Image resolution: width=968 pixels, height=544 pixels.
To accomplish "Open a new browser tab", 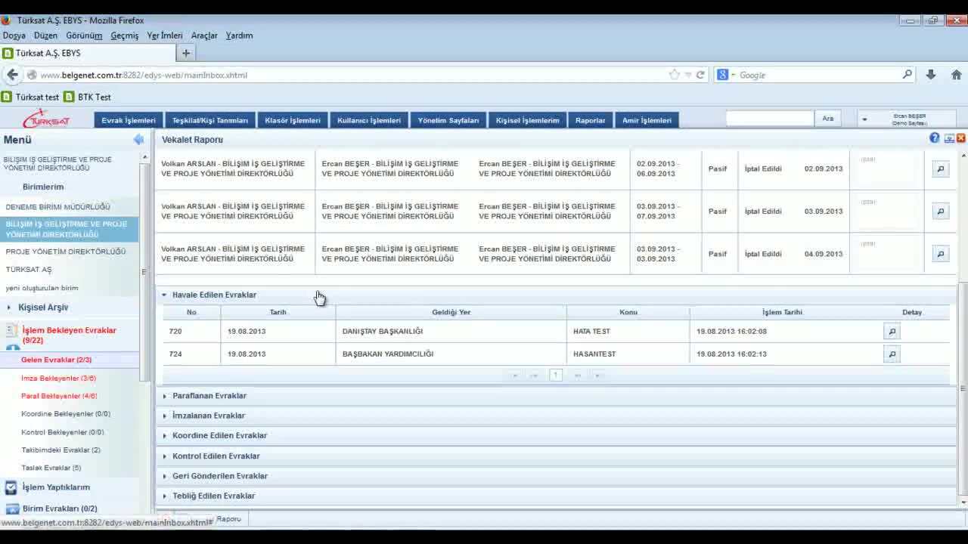I will 186,53.
